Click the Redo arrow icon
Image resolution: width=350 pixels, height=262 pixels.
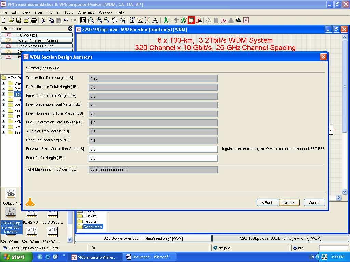(73, 20)
